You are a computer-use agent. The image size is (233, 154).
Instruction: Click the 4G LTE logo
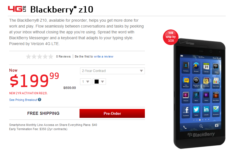click(17, 9)
